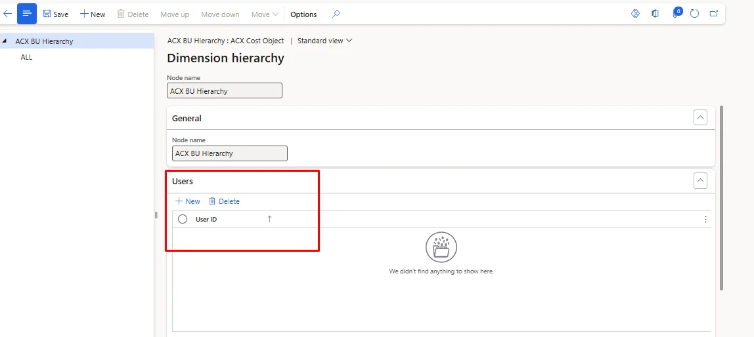The image size is (754, 337).
Task: Select the ALL tree node
Action: click(26, 57)
